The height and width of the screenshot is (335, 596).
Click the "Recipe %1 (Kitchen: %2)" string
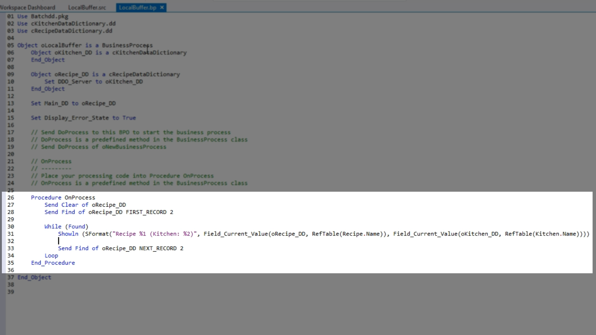(x=155, y=234)
